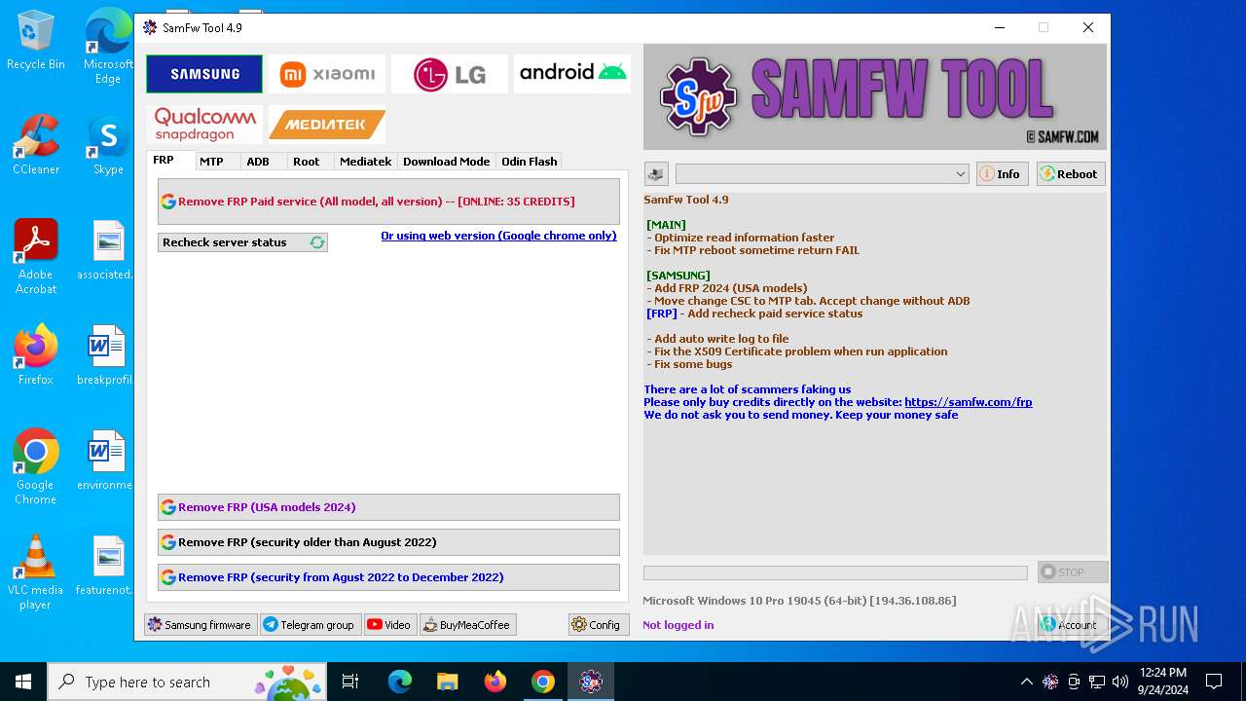Open the Video button

pyautogui.click(x=390, y=625)
